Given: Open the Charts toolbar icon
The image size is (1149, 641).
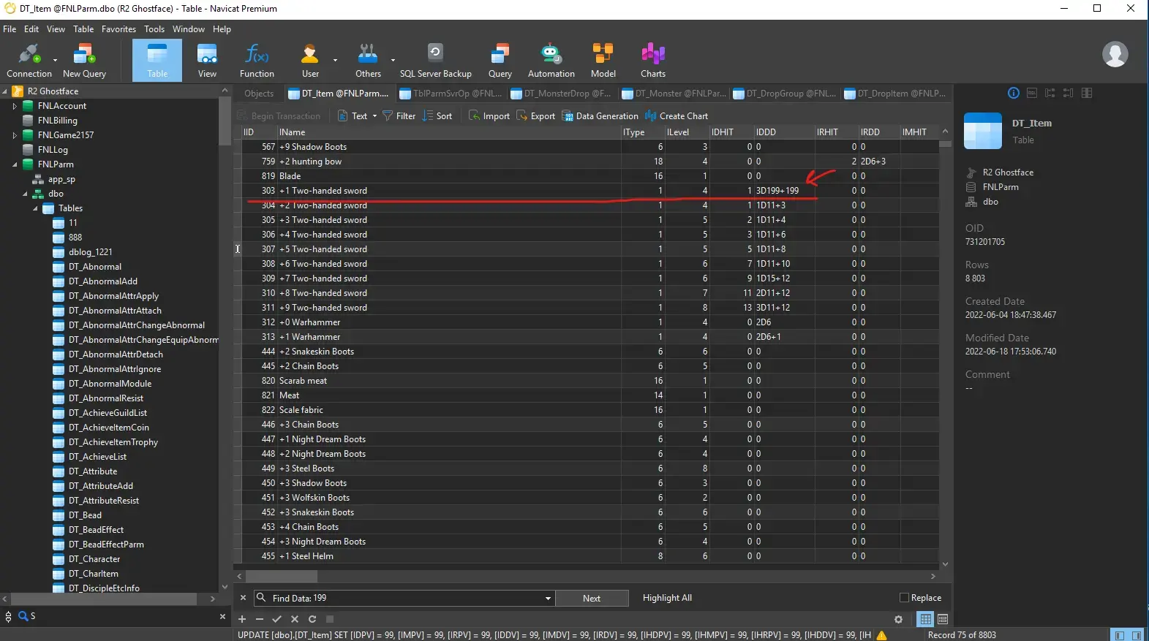Looking at the screenshot, I should [652, 60].
